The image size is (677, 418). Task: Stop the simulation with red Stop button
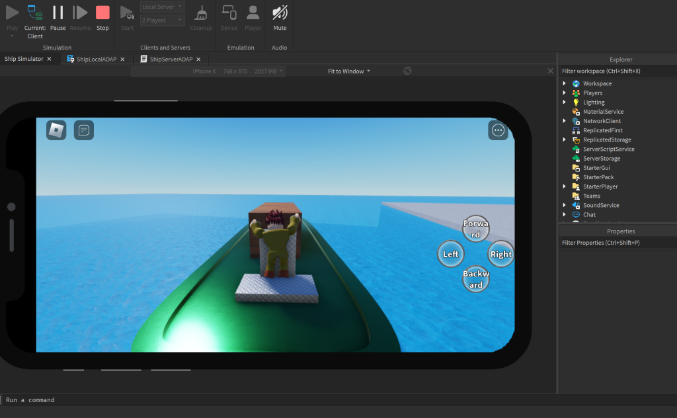pos(102,18)
